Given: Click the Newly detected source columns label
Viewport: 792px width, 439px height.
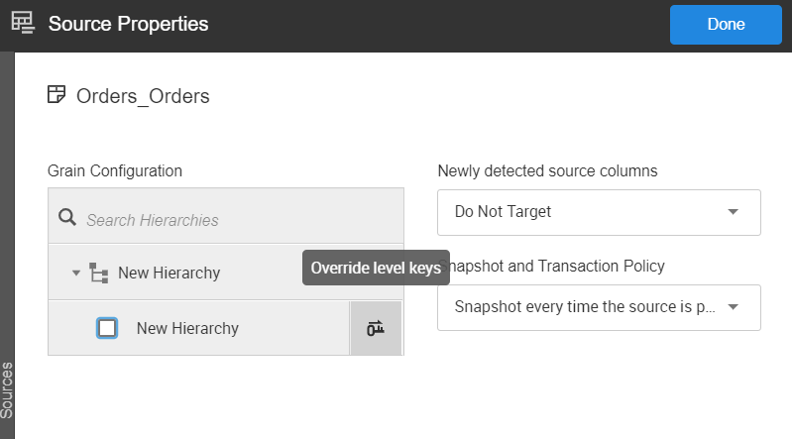Looking at the screenshot, I should (547, 170).
